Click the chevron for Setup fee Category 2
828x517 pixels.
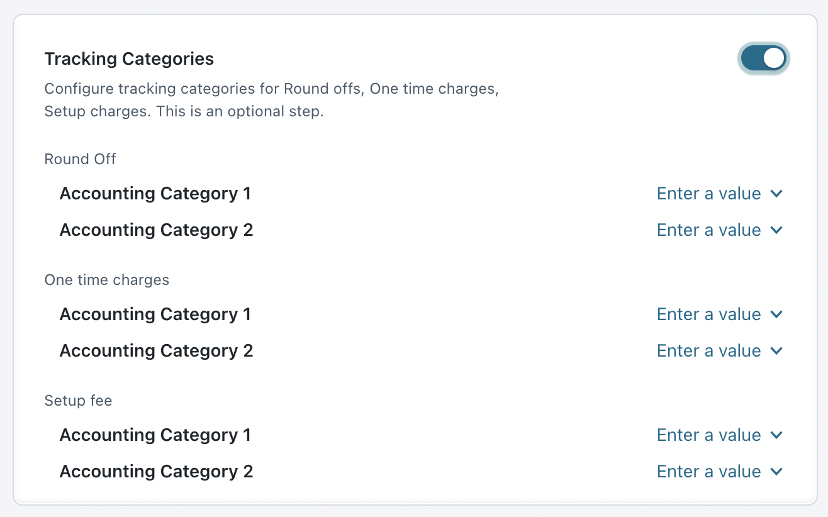[776, 472]
